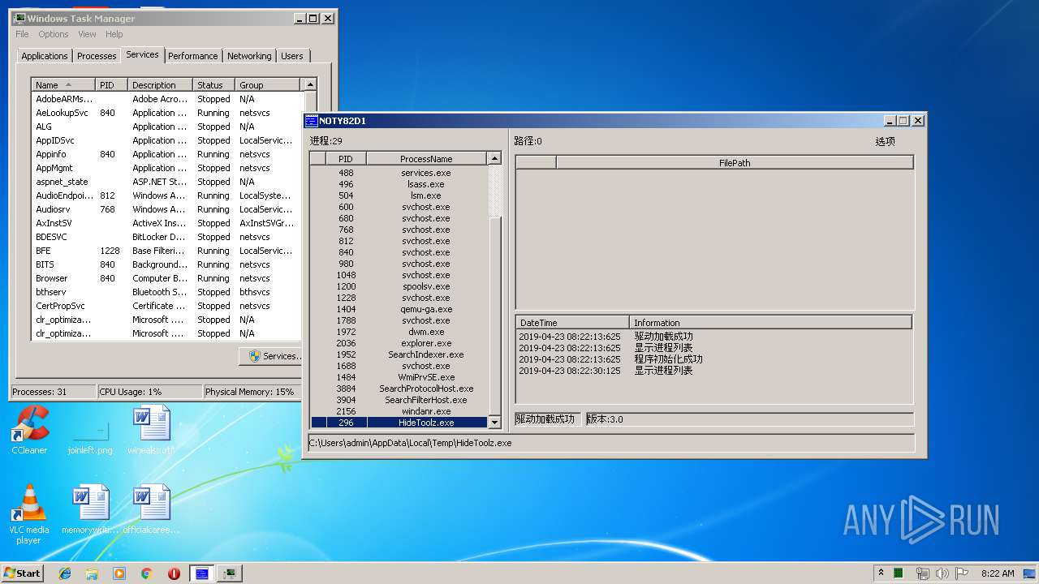Switch to Applications tab
1039x584 pixels.
[x=45, y=56]
